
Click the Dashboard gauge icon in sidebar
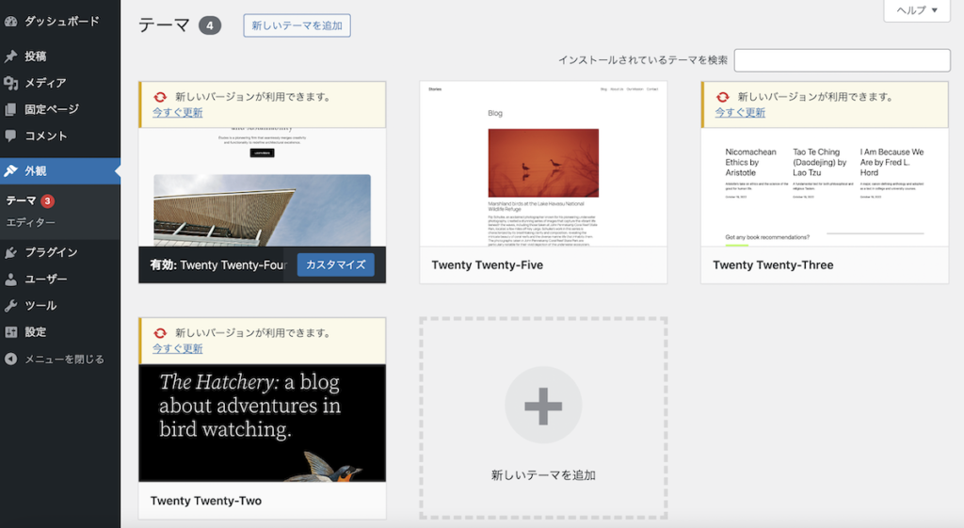click(x=11, y=21)
